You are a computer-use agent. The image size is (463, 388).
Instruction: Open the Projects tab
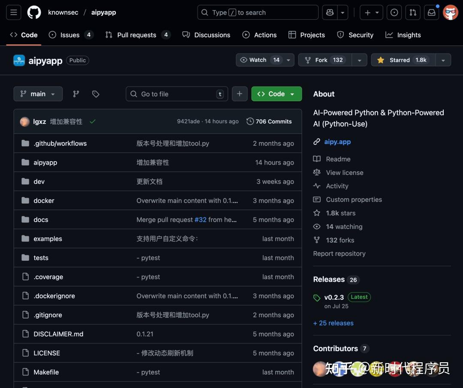[307, 35]
